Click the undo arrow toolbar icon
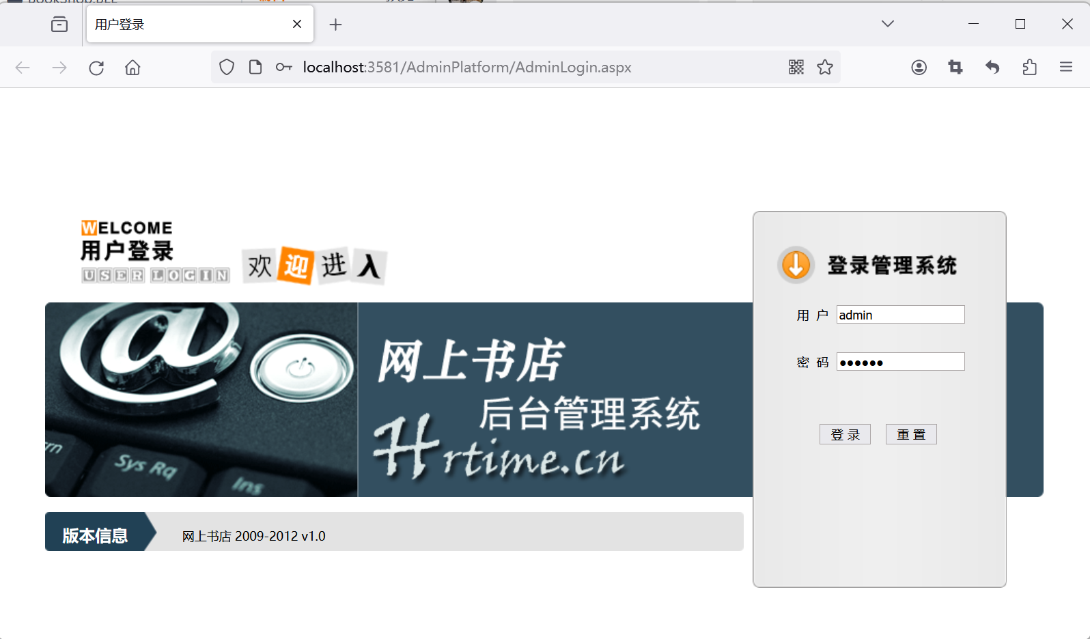 [x=992, y=67]
